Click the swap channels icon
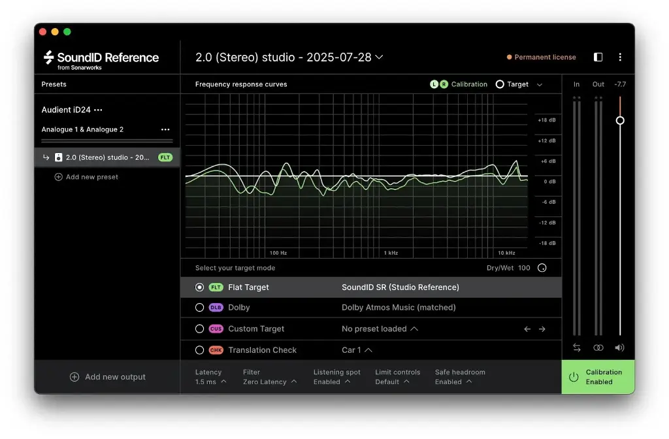 (x=577, y=348)
